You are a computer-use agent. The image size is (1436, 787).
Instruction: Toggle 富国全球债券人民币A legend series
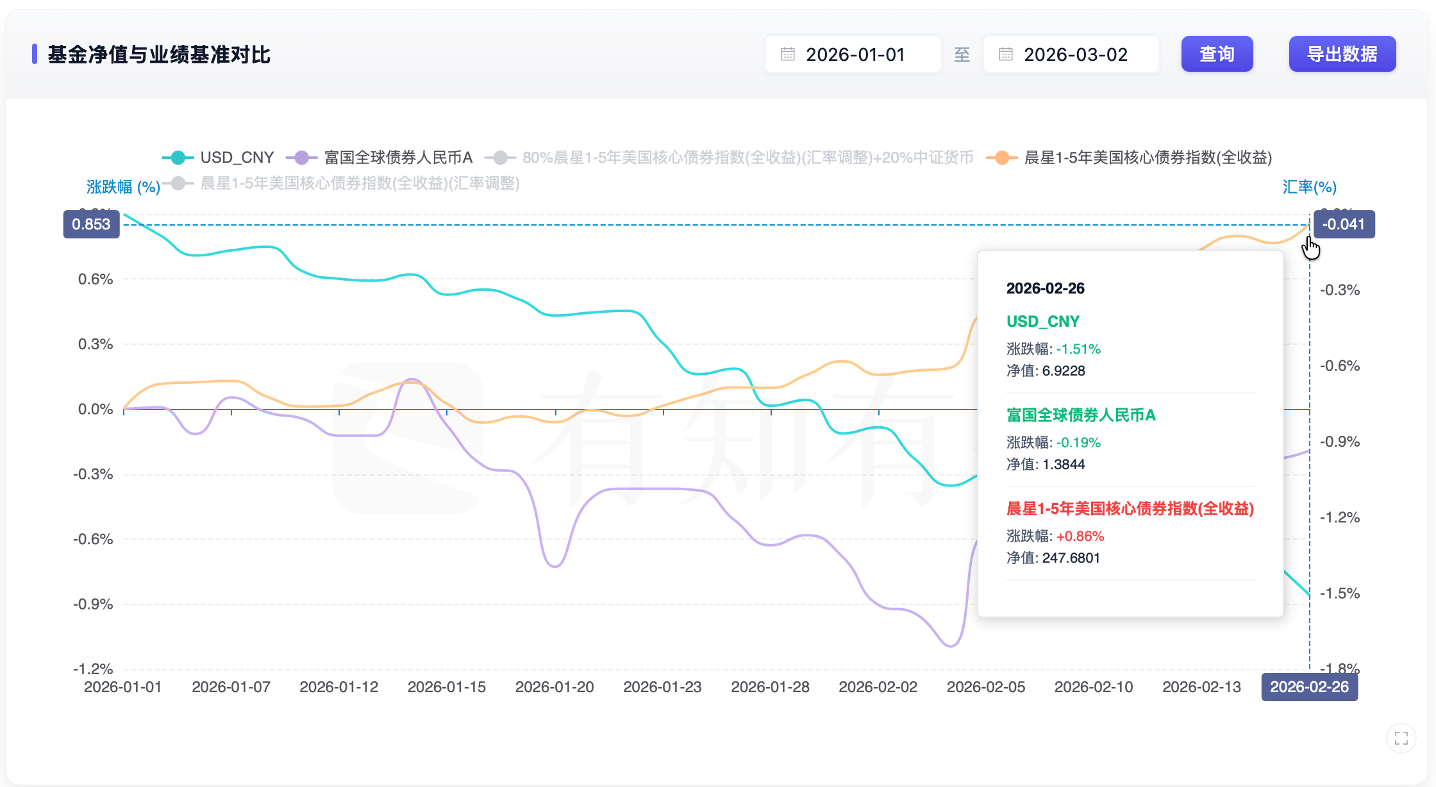pyautogui.click(x=397, y=158)
